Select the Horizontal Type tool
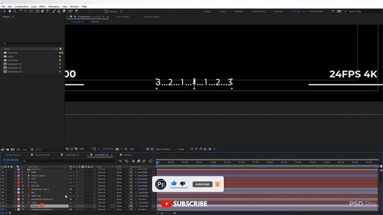This screenshot has width=383, height=215. coord(48,11)
